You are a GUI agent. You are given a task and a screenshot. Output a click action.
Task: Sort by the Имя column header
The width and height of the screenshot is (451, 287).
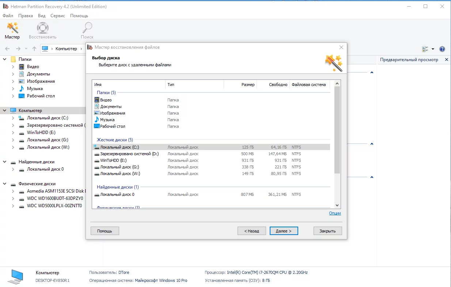click(x=129, y=85)
